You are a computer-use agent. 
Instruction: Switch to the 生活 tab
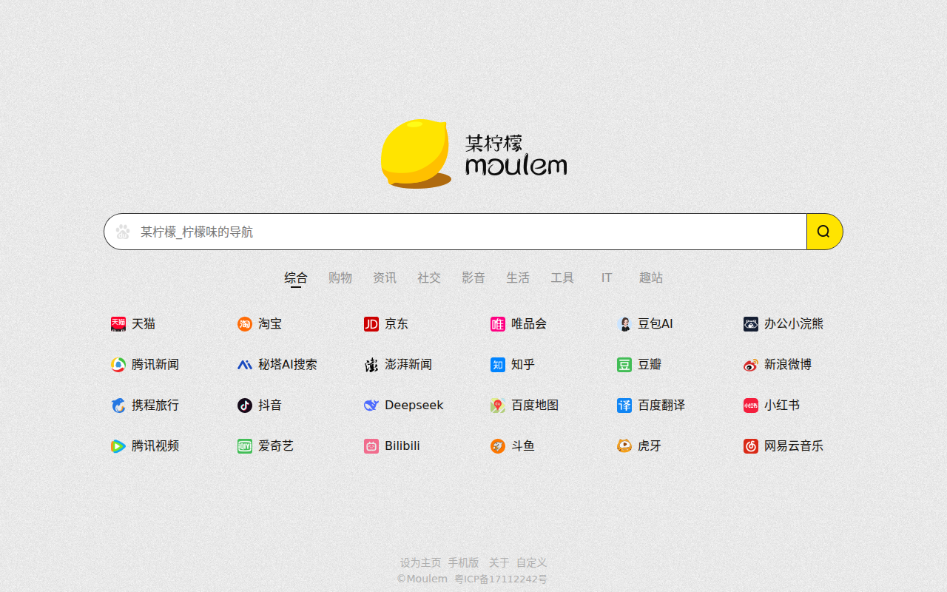(x=518, y=278)
